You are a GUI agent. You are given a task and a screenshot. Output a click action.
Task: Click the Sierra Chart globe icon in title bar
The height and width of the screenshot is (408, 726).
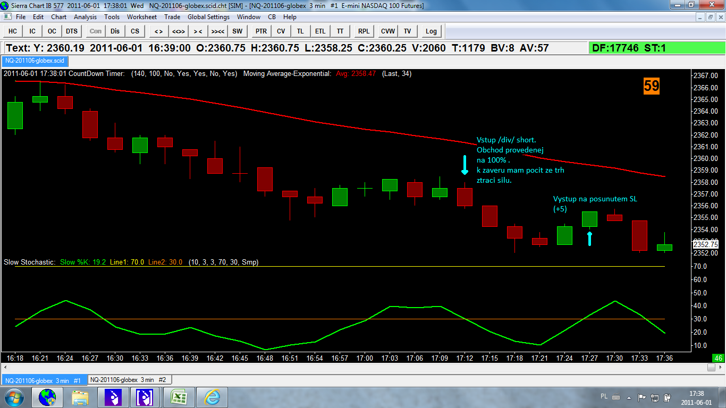point(6,5)
